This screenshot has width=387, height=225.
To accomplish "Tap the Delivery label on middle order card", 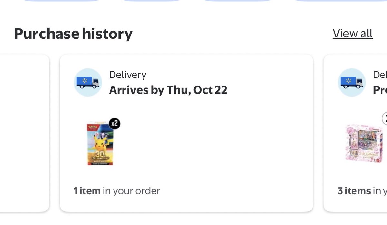I will pos(128,75).
